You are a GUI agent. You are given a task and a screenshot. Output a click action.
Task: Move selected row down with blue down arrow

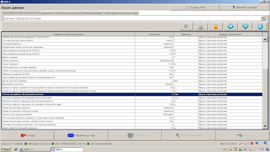tap(245, 26)
